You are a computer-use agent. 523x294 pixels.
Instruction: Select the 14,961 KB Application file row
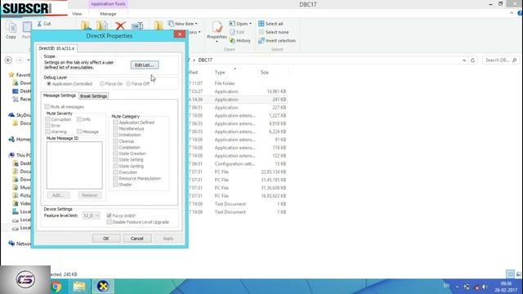[237, 91]
